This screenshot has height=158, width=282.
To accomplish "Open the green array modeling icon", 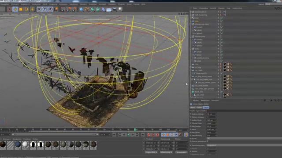I will point(98,9).
